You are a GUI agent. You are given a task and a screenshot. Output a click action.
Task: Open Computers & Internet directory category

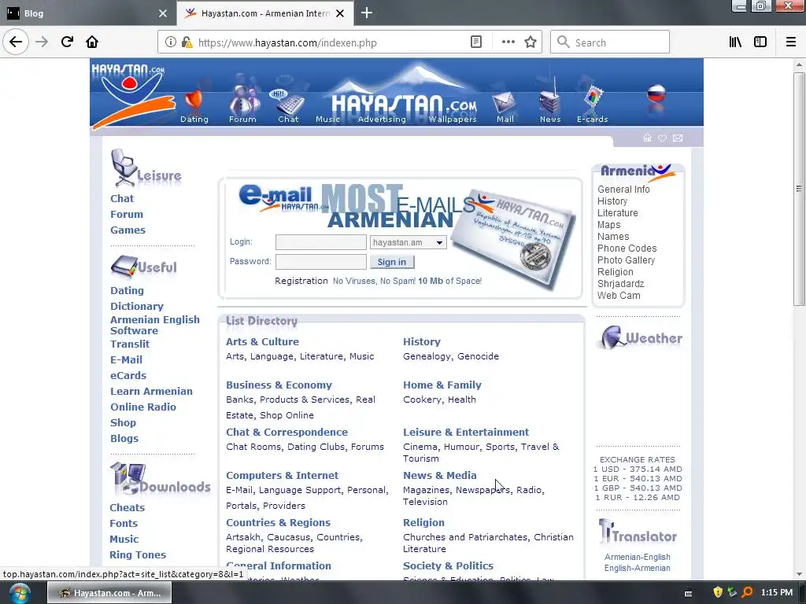[282, 475]
